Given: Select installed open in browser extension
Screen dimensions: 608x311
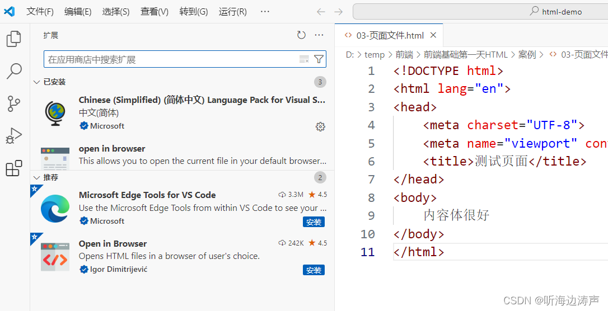Looking at the screenshot, I should [x=183, y=155].
